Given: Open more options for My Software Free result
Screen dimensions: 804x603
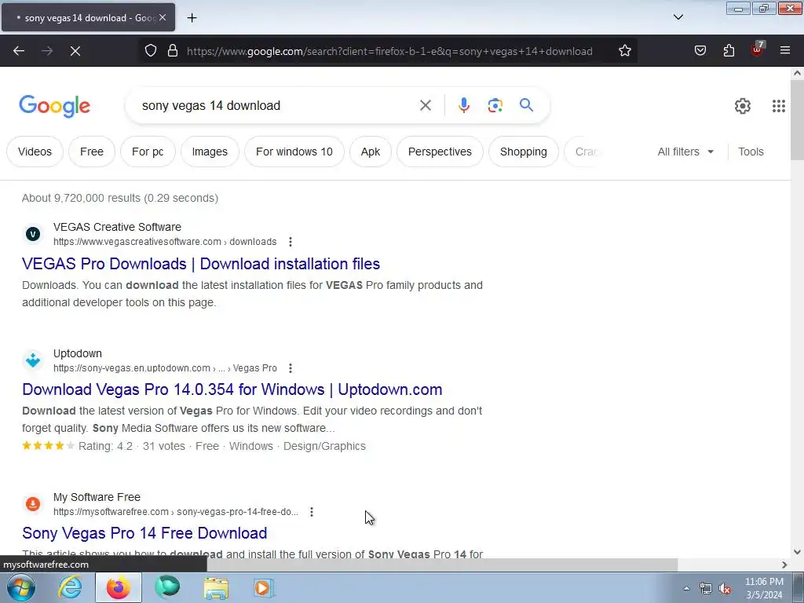Looking at the screenshot, I should point(311,512).
